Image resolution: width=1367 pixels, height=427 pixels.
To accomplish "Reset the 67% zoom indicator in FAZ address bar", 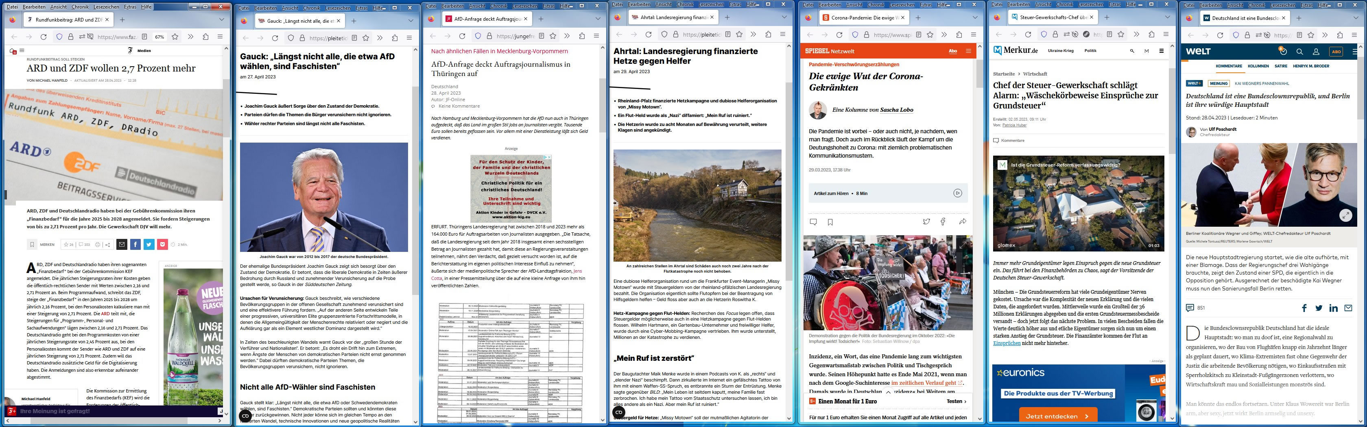I will (x=159, y=37).
